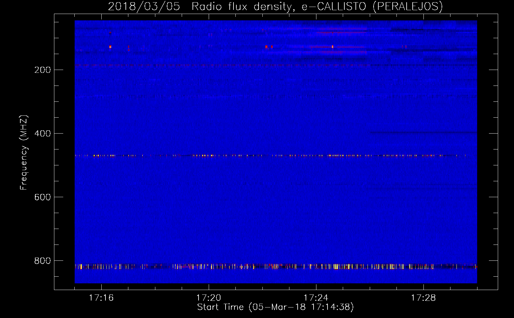Click the 17:28 time tick label
Image resolution: width=514 pixels, height=318 pixels.
tap(423, 298)
